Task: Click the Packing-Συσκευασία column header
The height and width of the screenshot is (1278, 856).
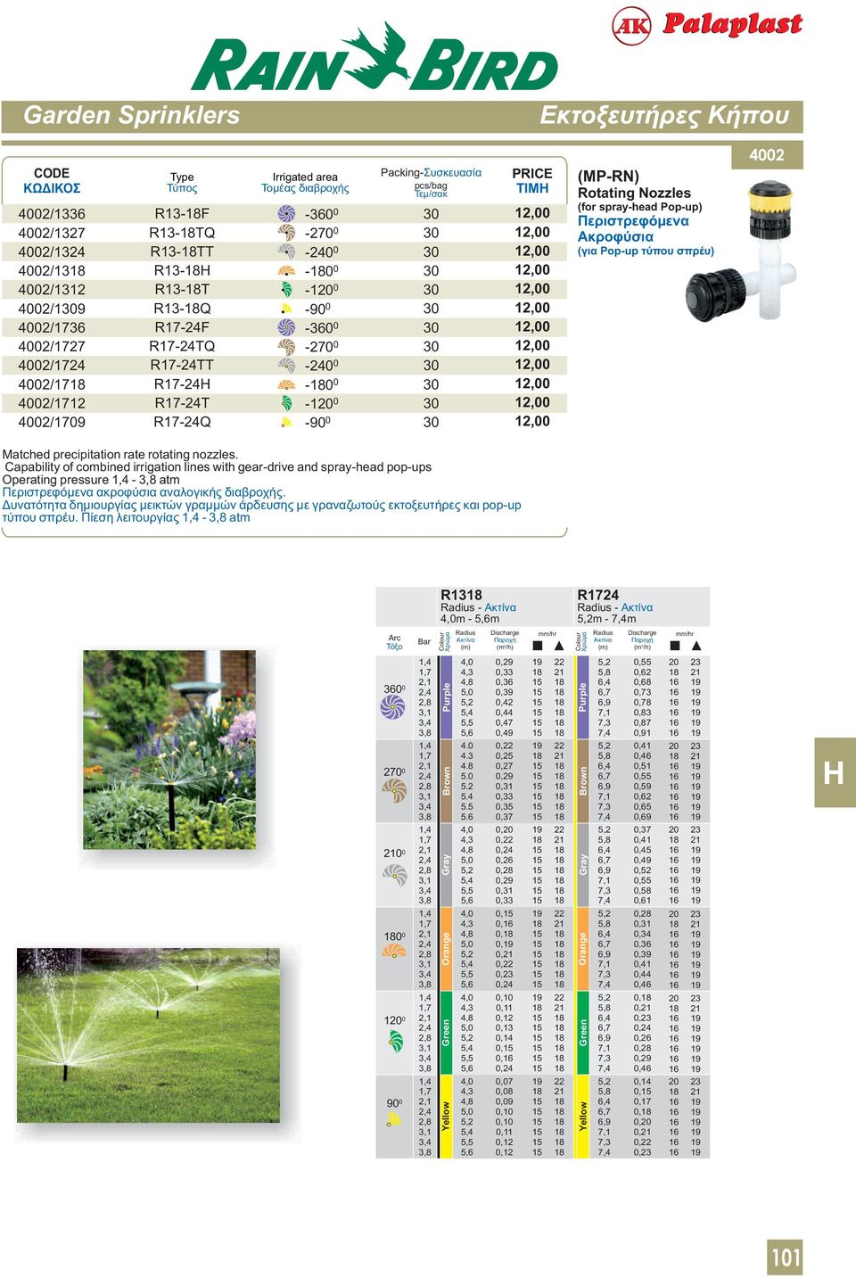Action: point(431,182)
